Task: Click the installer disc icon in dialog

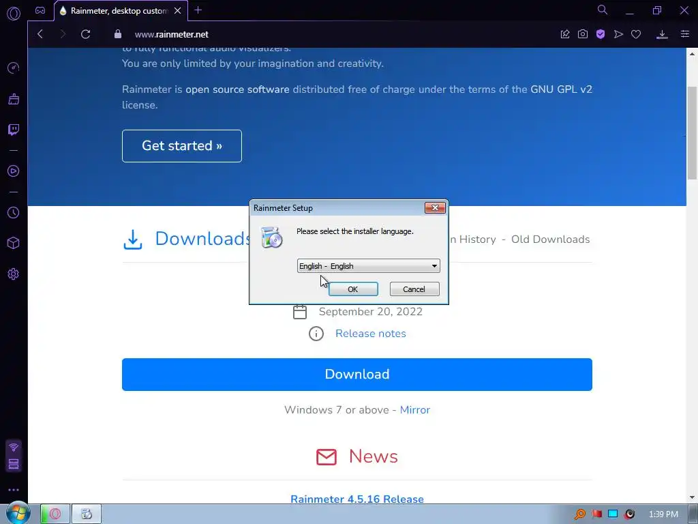Action: [x=271, y=237]
